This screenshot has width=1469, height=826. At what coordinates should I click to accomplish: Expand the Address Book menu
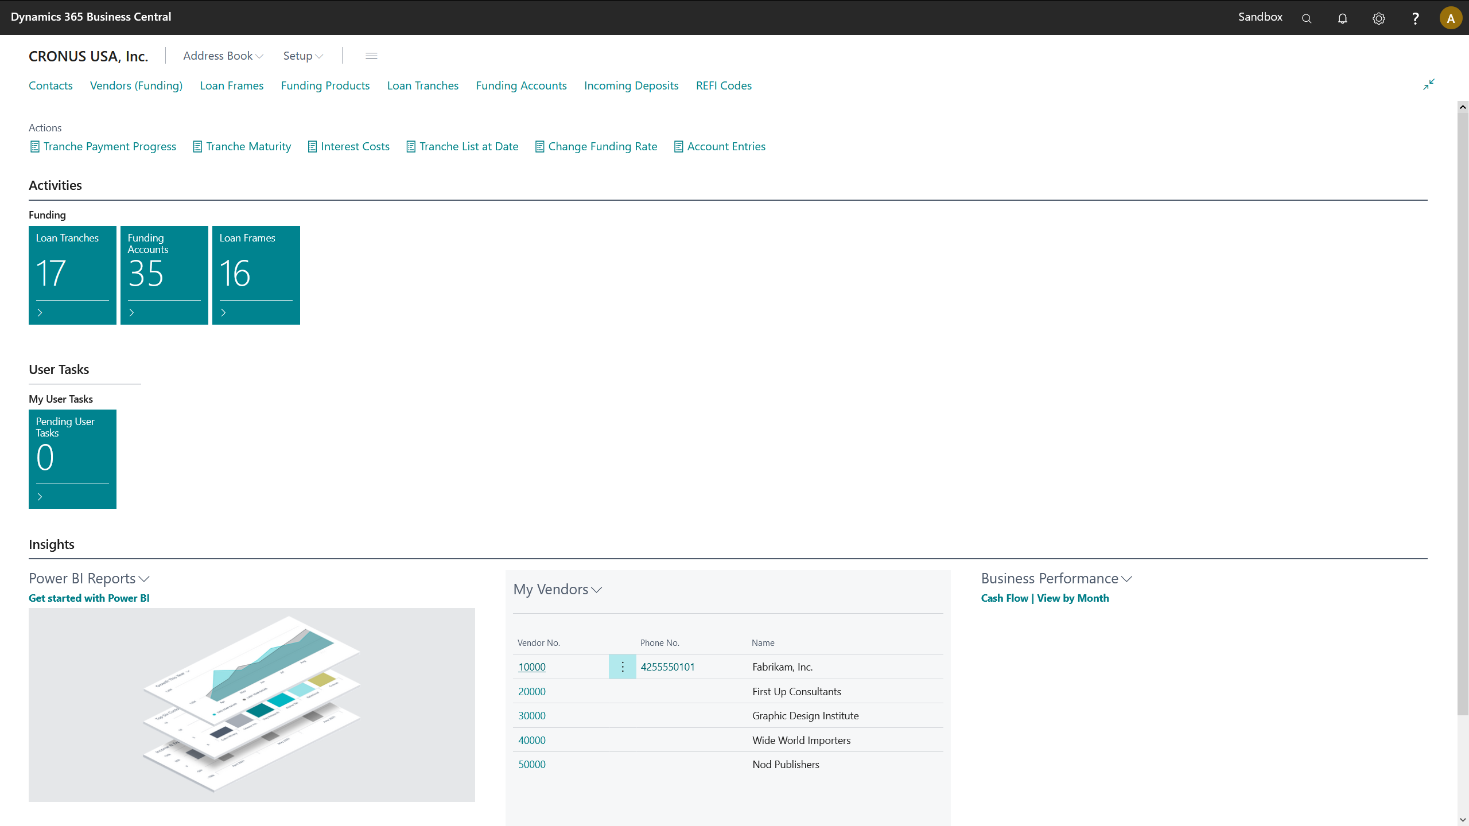coord(223,56)
